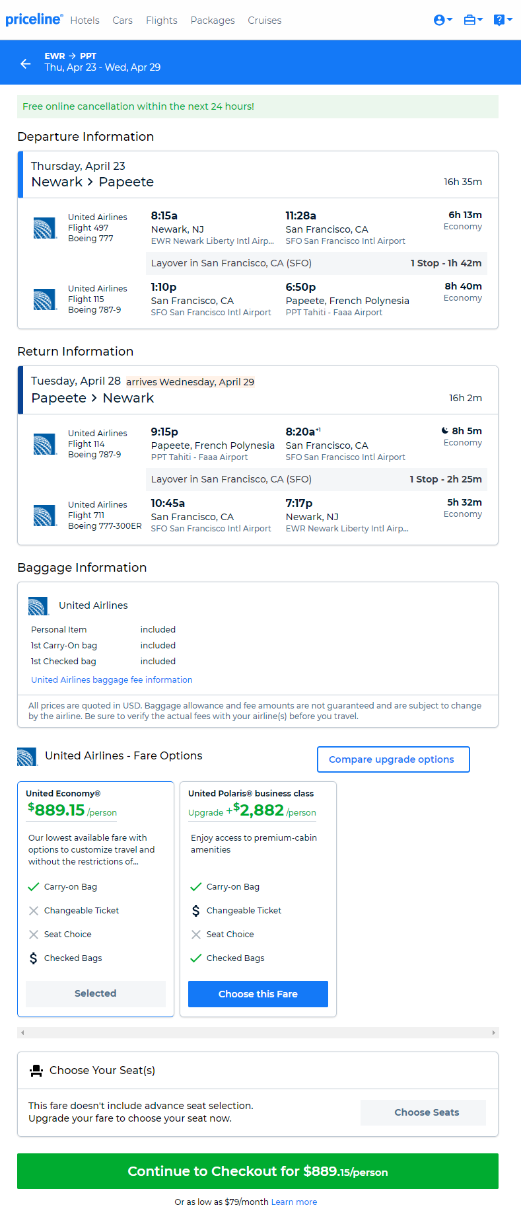Click the 'arrives Wednesday, April 29' notice
The height and width of the screenshot is (1232, 521).
click(x=190, y=382)
